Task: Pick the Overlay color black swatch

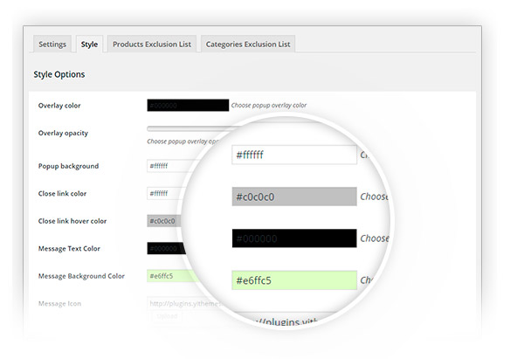Action: (188, 106)
